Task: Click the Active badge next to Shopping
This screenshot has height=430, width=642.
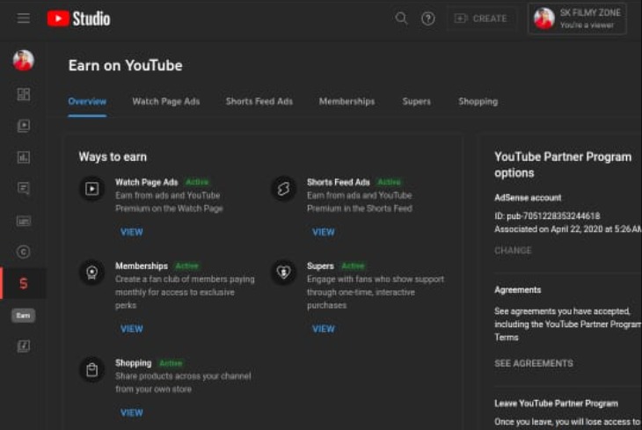Action: pyautogui.click(x=171, y=363)
